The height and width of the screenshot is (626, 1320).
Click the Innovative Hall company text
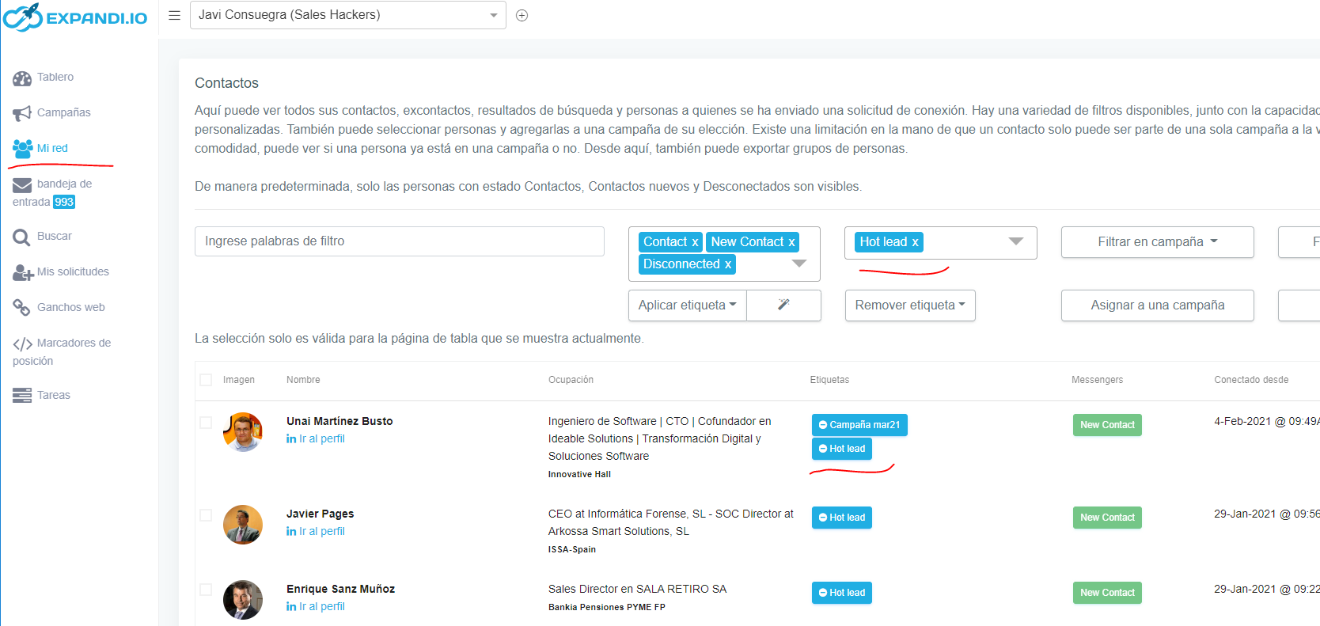tap(579, 474)
